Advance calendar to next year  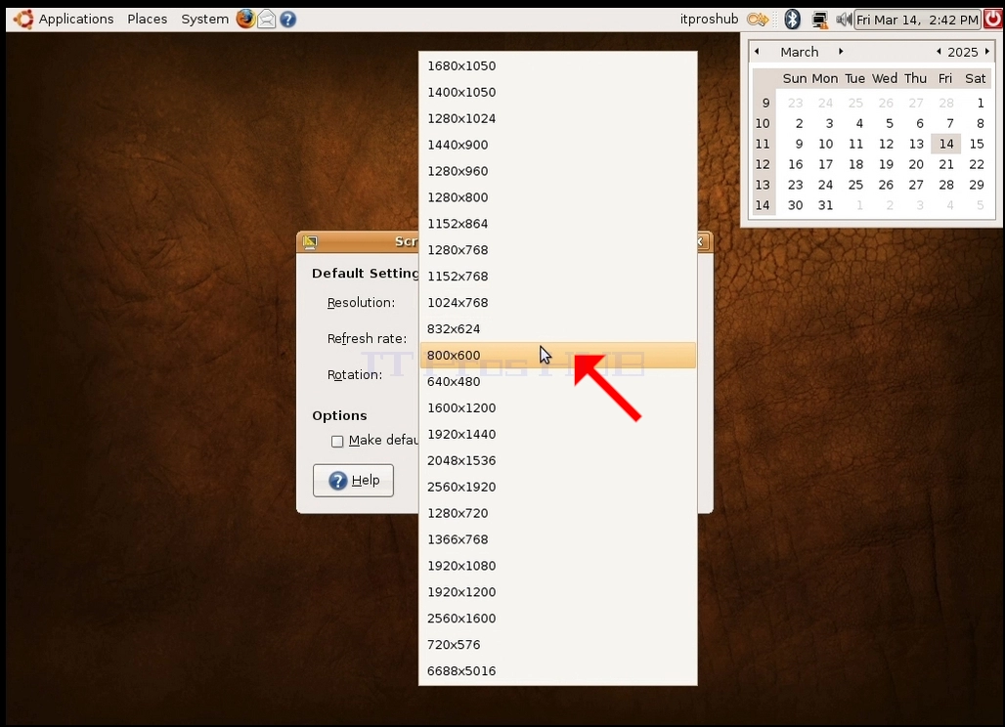[987, 51]
